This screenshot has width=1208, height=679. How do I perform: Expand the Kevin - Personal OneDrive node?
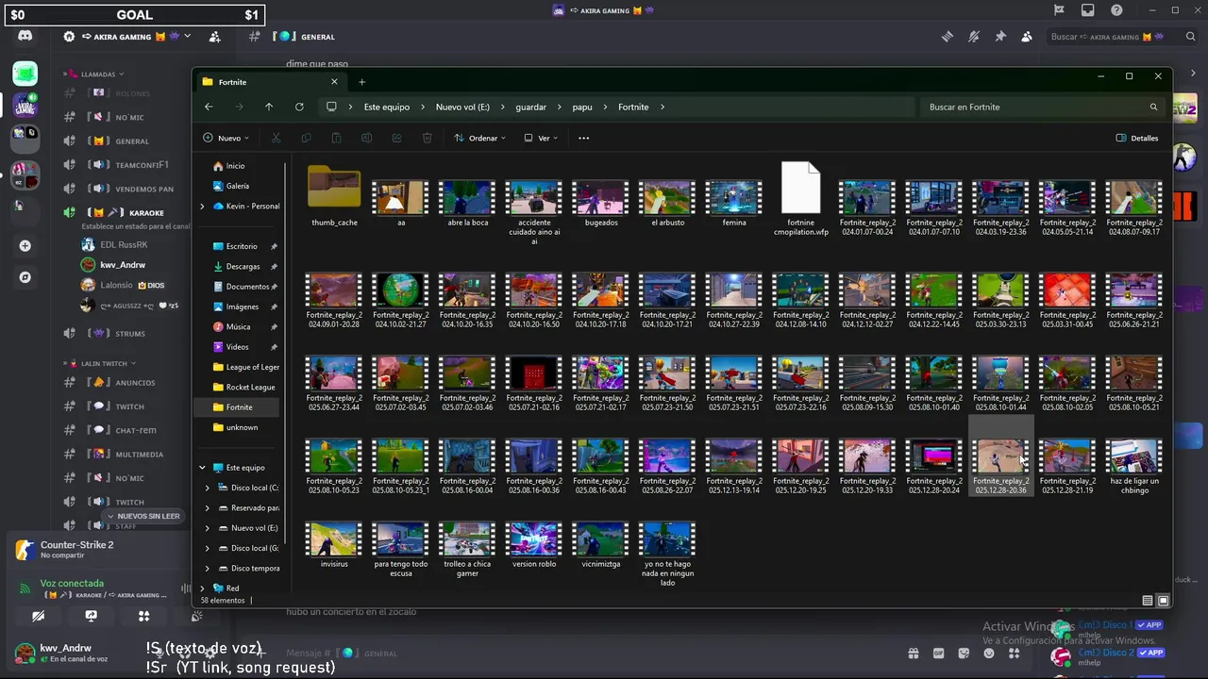(x=202, y=207)
